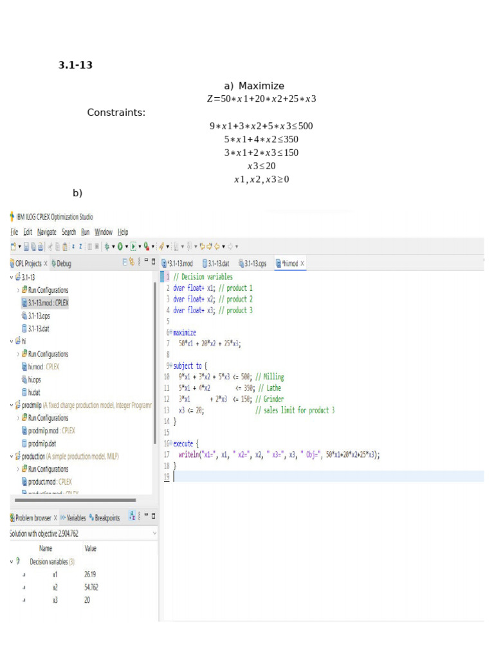
Task: Click the Last Edit Location arrow icon
Action: (203, 246)
